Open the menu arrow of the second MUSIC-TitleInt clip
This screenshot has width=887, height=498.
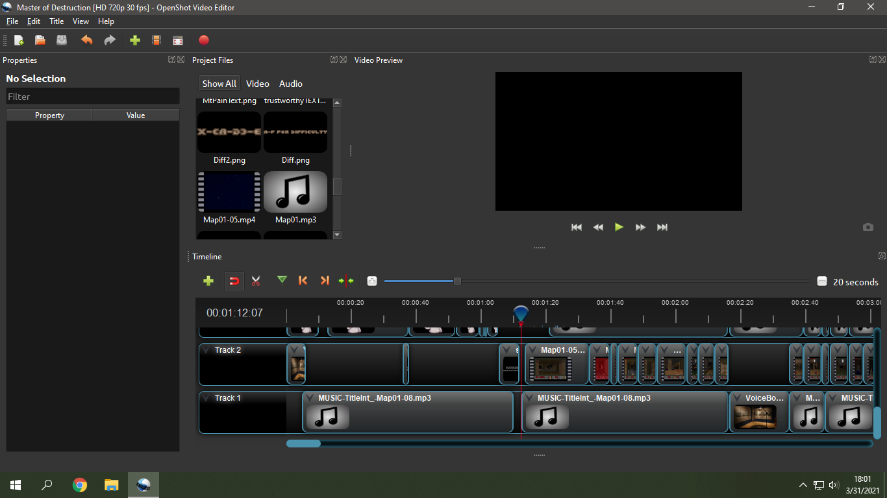pos(530,398)
